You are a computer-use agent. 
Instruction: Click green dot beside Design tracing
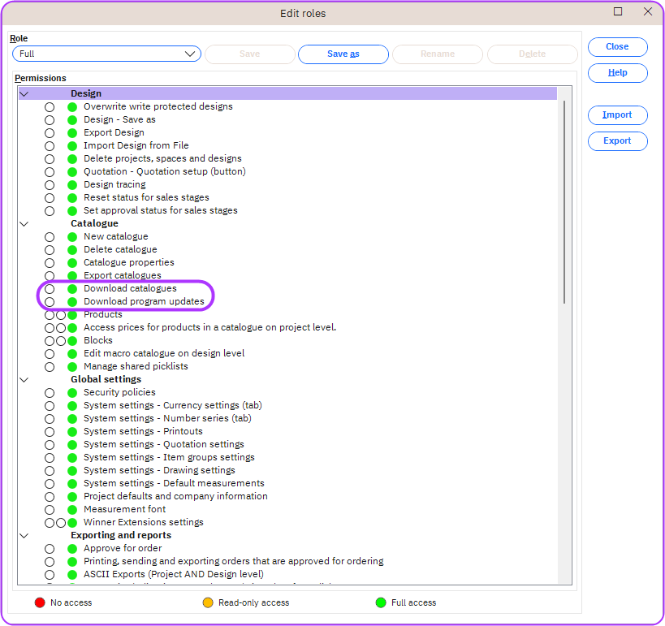click(72, 184)
